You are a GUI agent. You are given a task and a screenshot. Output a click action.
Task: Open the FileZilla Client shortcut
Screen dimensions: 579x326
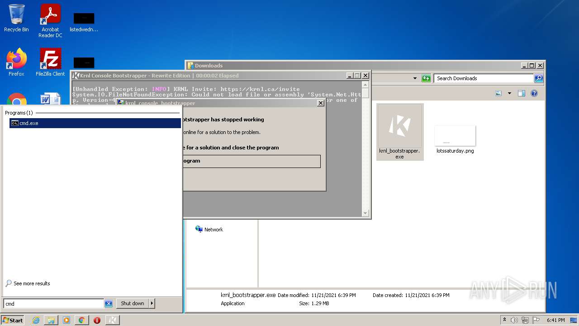pyautogui.click(x=50, y=62)
